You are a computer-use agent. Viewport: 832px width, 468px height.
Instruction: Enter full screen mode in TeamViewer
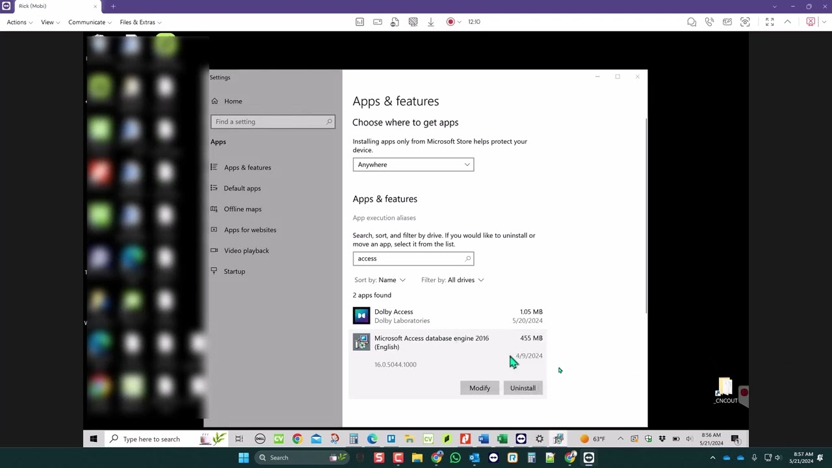pyautogui.click(x=770, y=22)
